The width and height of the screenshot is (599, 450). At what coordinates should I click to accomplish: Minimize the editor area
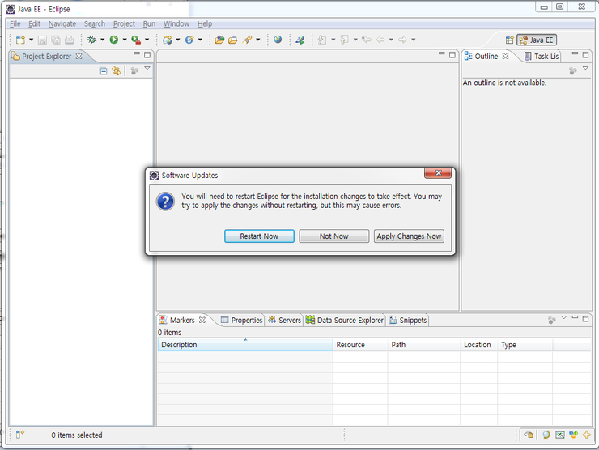(x=442, y=53)
